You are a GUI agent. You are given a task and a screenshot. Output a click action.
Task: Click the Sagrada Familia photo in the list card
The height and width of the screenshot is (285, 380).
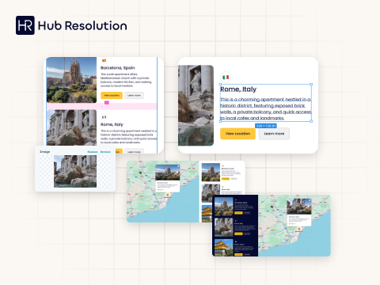(71, 80)
